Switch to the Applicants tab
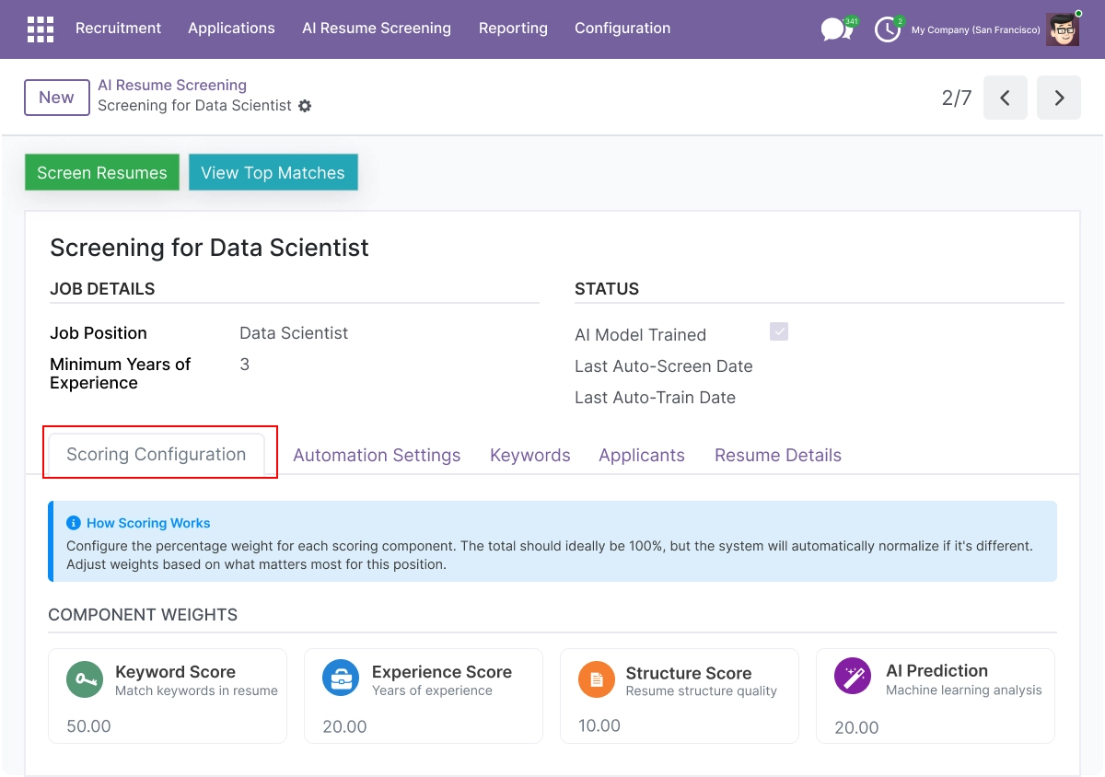1105x777 pixels. pos(642,455)
